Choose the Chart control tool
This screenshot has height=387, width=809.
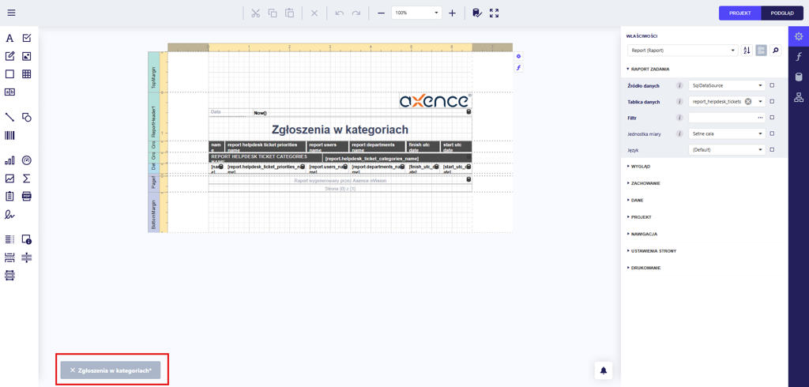tap(9, 160)
